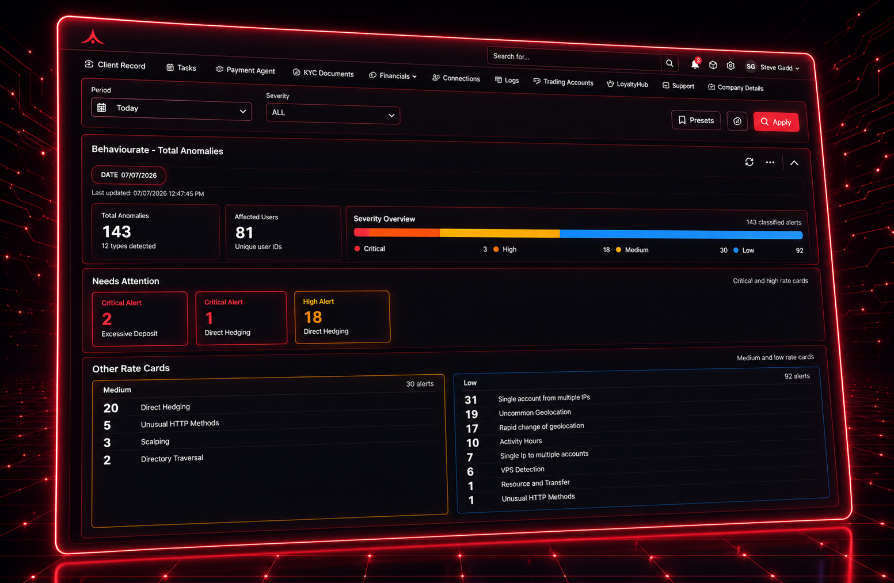
Task: Open the Presets button
Action: (x=696, y=120)
